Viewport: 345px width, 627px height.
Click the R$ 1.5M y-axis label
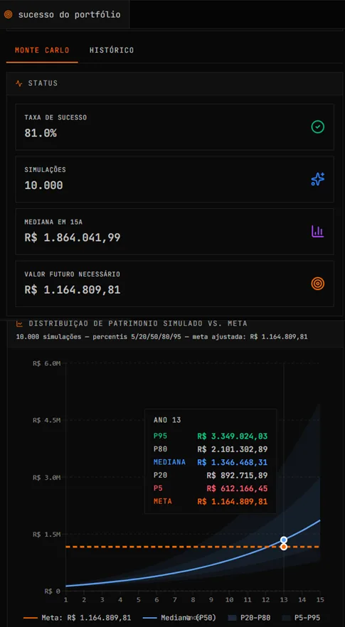pyautogui.click(x=46, y=535)
